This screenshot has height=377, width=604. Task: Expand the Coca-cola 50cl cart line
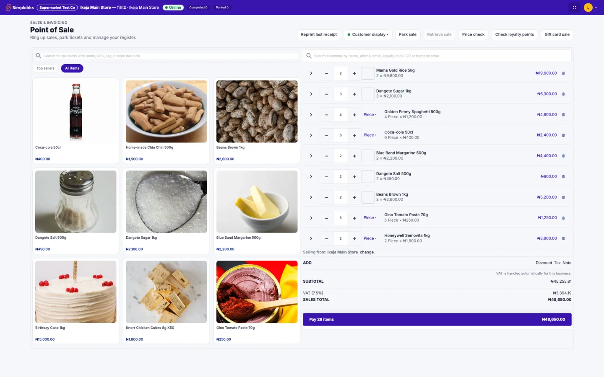(311, 135)
